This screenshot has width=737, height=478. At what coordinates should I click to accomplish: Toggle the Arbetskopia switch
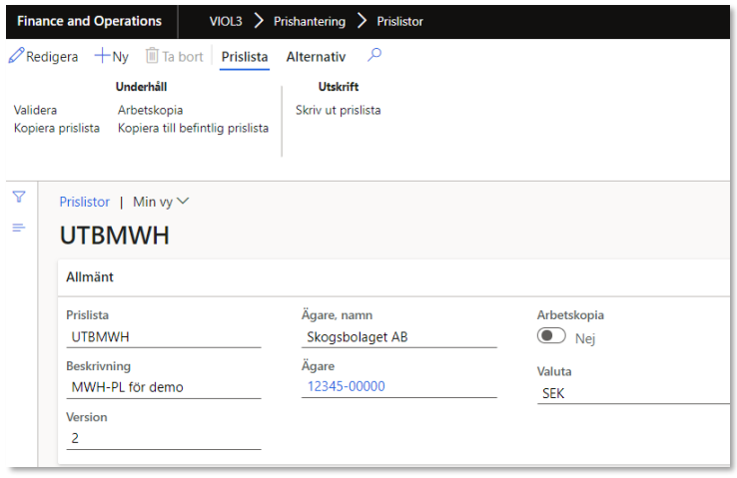pos(552,337)
